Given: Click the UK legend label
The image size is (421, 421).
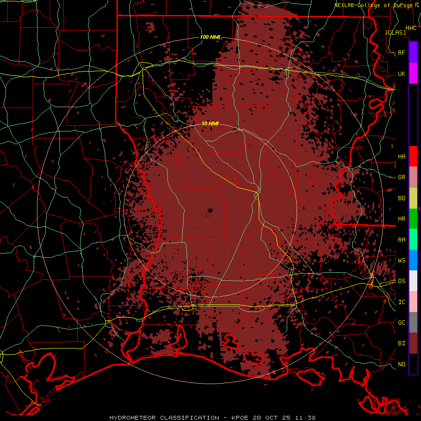Looking at the screenshot, I should point(401,73).
